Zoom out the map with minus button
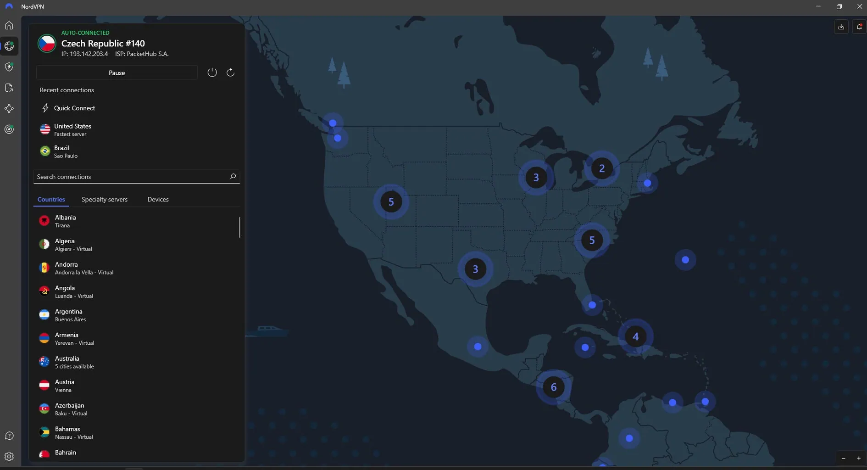Viewport: 867px width, 470px height. tap(843, 458)
